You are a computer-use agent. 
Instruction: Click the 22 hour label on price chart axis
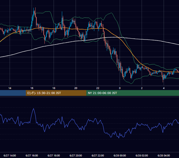tap(98, 88)
